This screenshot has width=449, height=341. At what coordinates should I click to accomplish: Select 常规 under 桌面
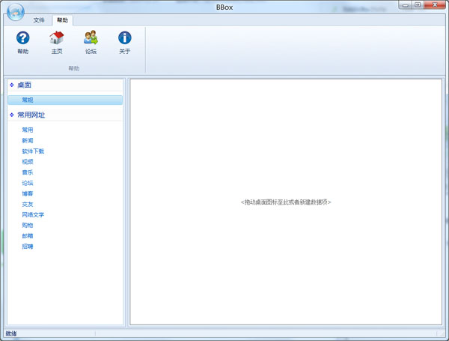click(28, 100)
